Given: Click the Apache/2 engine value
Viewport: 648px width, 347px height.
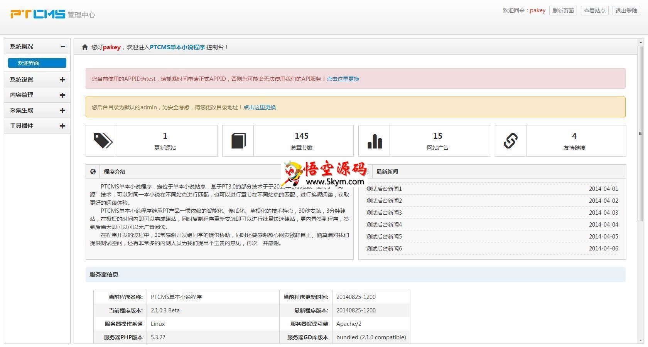Looking at the screenshot, I should (349, 324).
